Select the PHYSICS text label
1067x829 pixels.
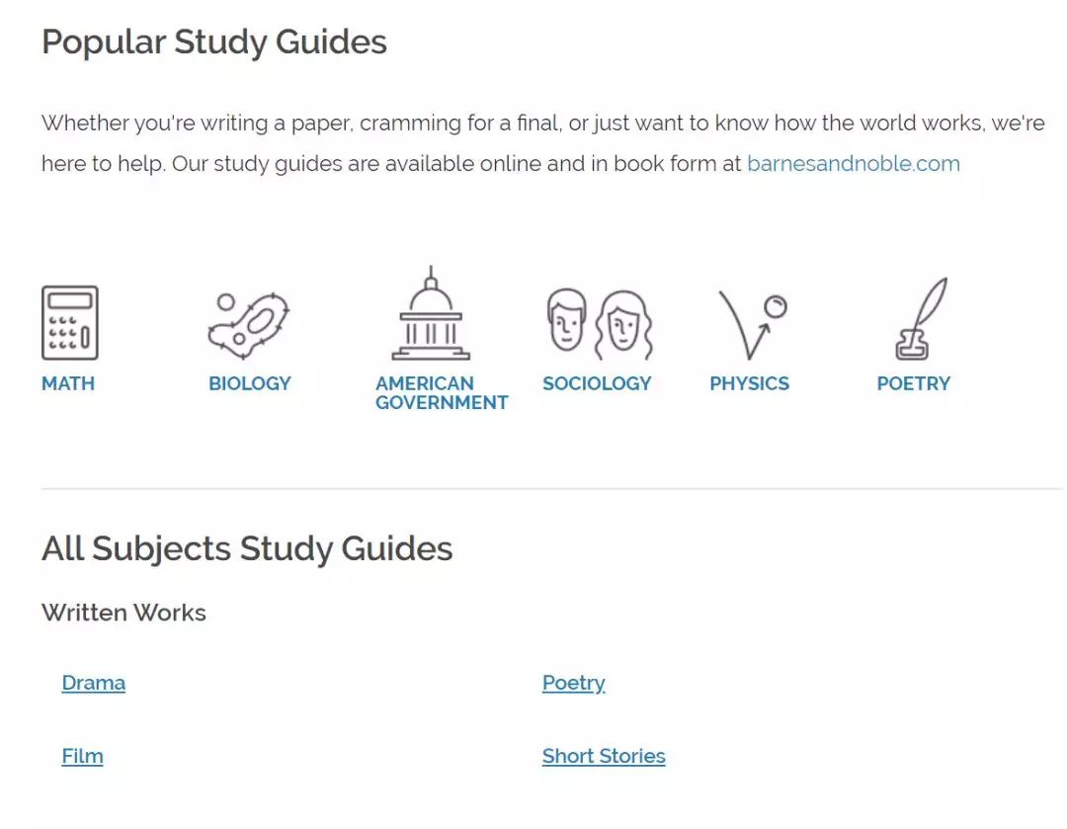point(749,383)
